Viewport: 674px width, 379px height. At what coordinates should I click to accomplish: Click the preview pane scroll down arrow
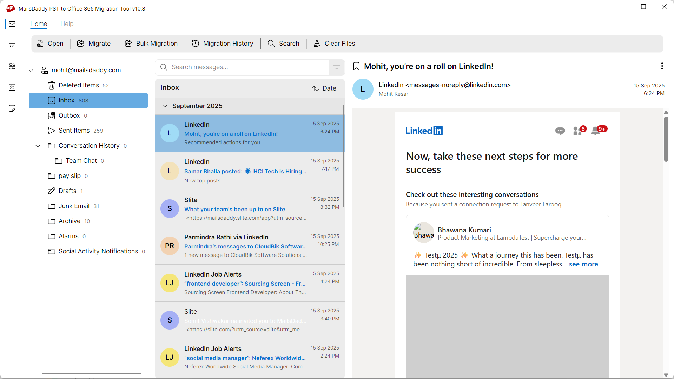tap(666, 375)
